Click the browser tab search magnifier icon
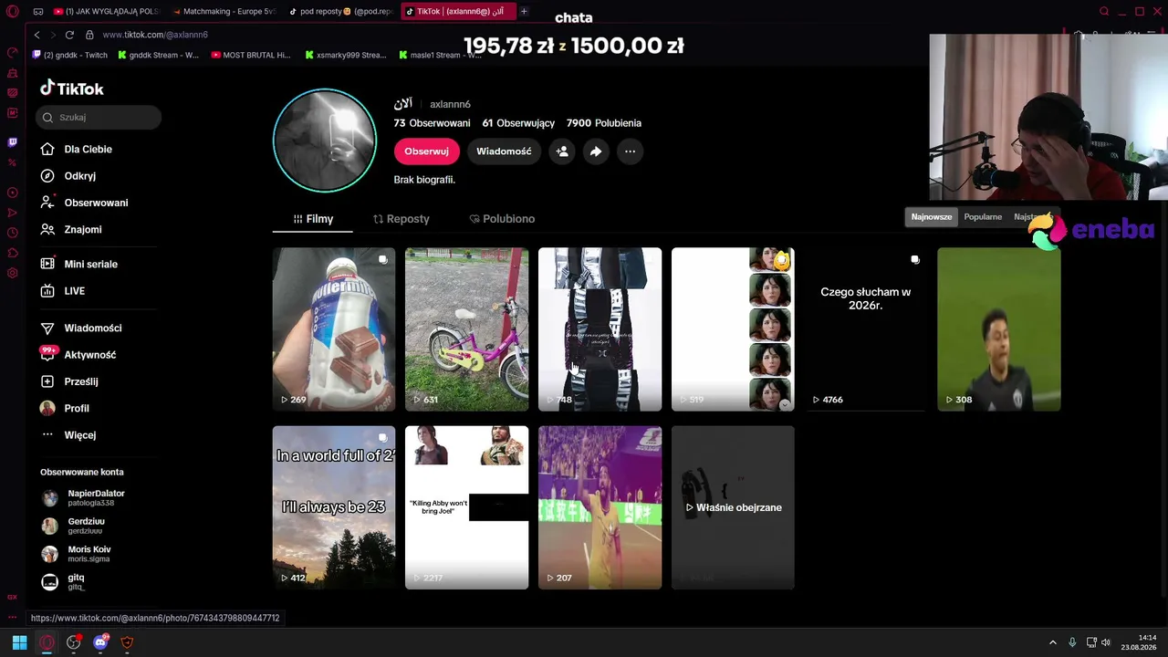The image size is (1168, 657). (x=1104, y=12)
